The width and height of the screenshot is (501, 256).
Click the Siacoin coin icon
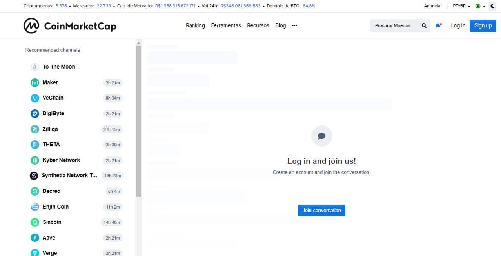35,222
